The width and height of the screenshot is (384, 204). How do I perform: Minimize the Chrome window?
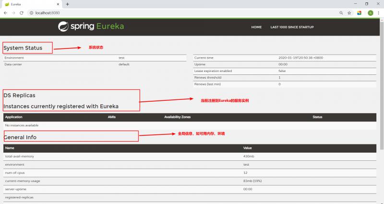tap(355, 4)
